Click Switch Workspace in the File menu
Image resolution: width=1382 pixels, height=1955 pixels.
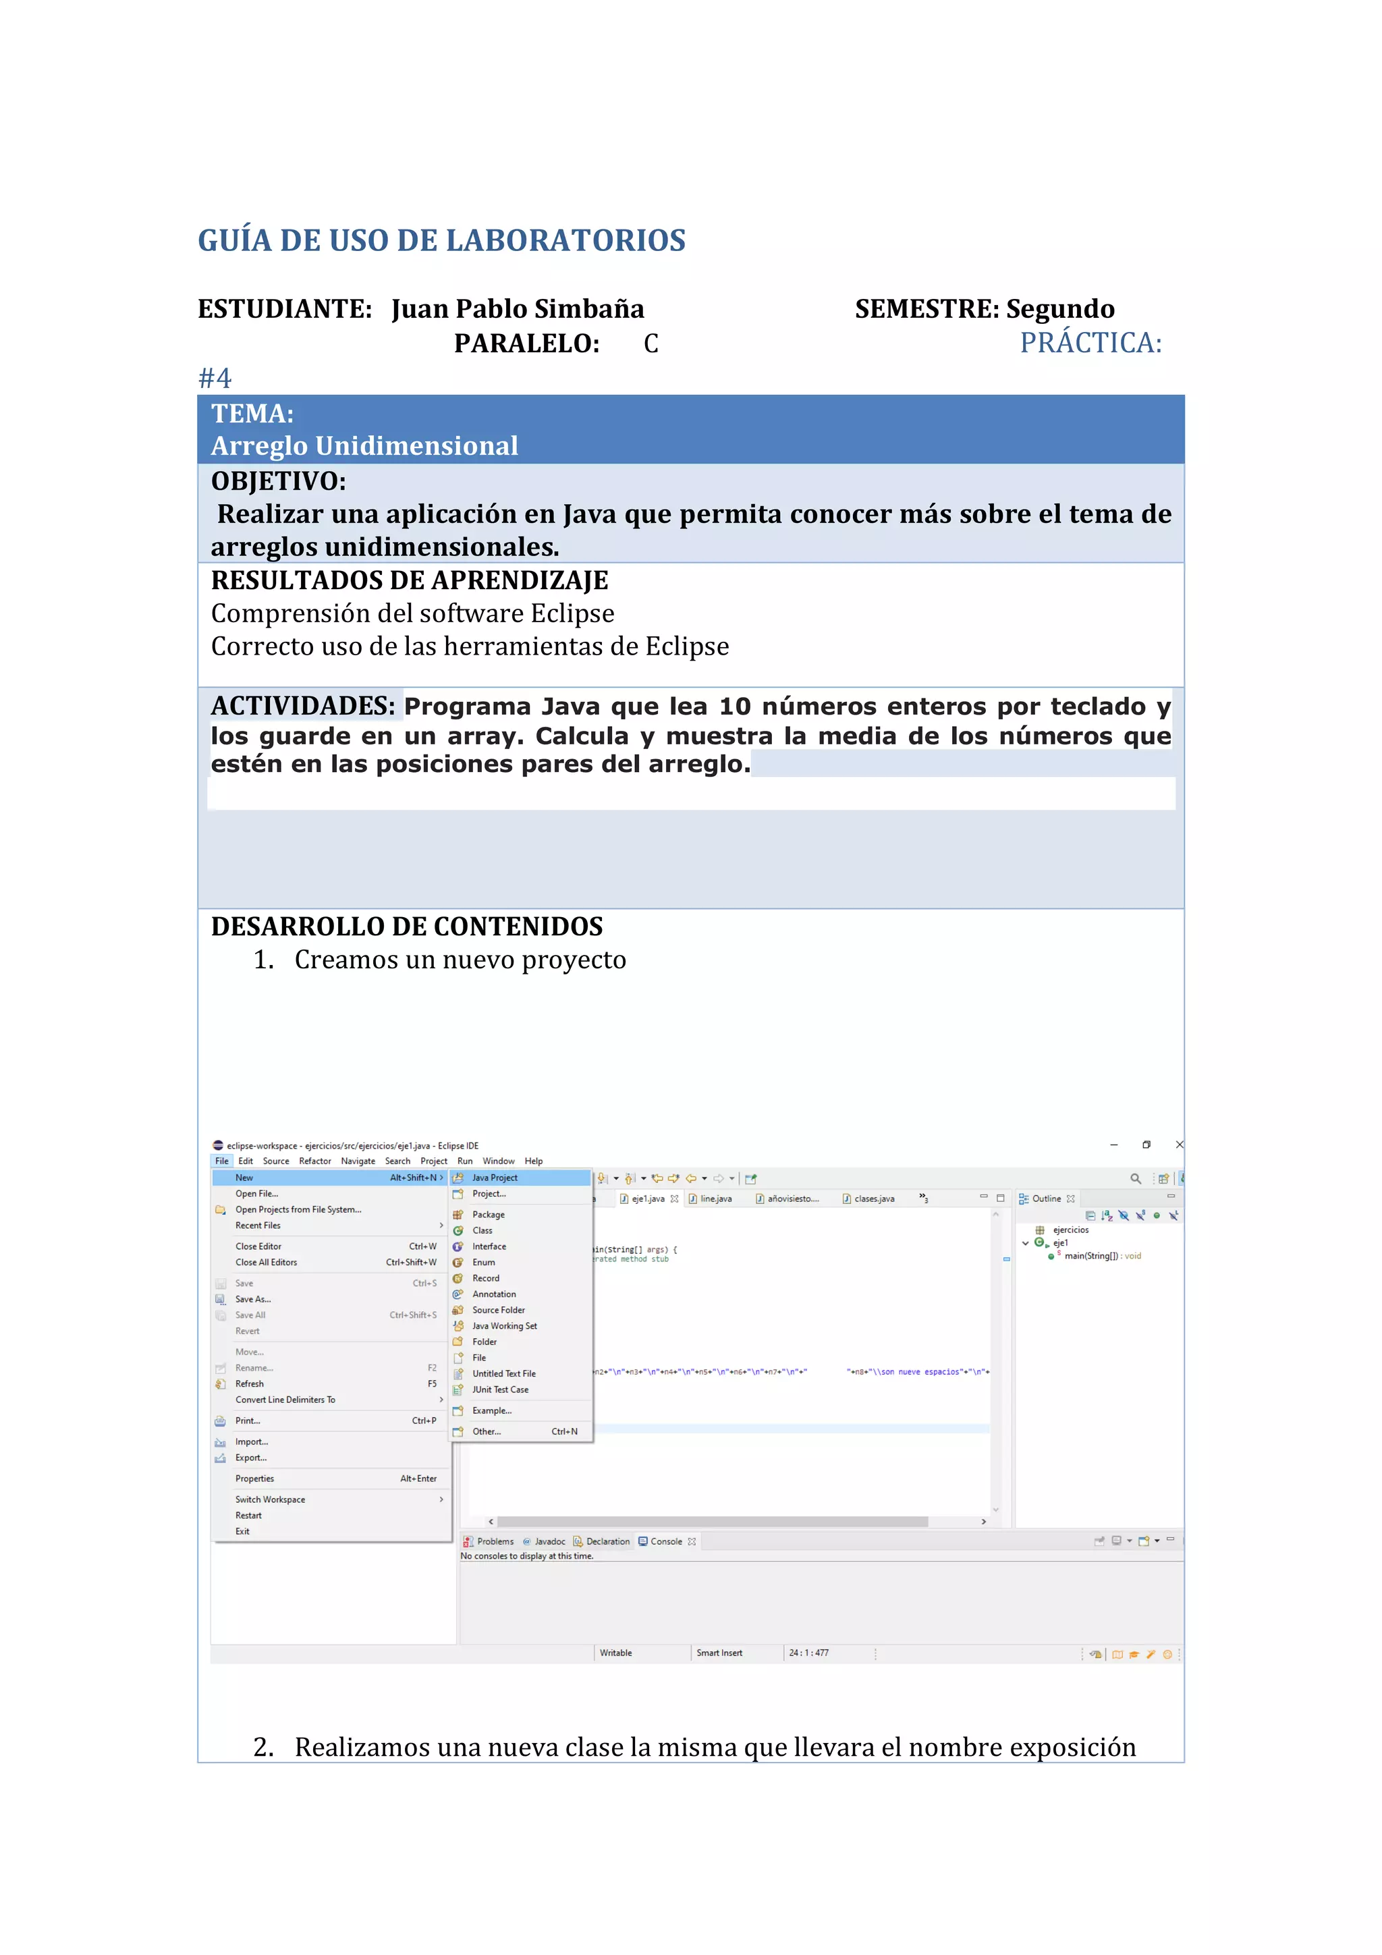pyautogui.click(x=270, y=1499)
